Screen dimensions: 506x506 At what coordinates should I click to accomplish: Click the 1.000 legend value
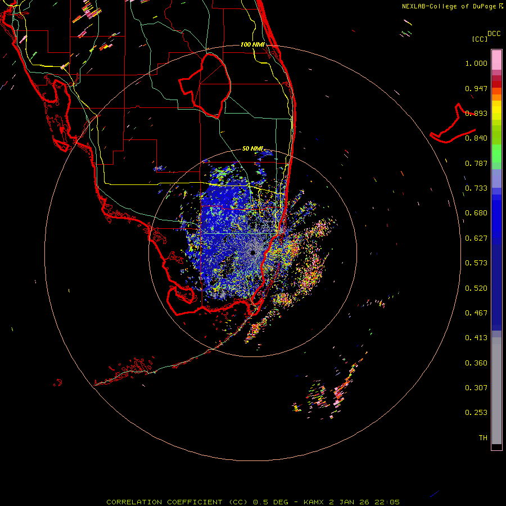[476, 64]
